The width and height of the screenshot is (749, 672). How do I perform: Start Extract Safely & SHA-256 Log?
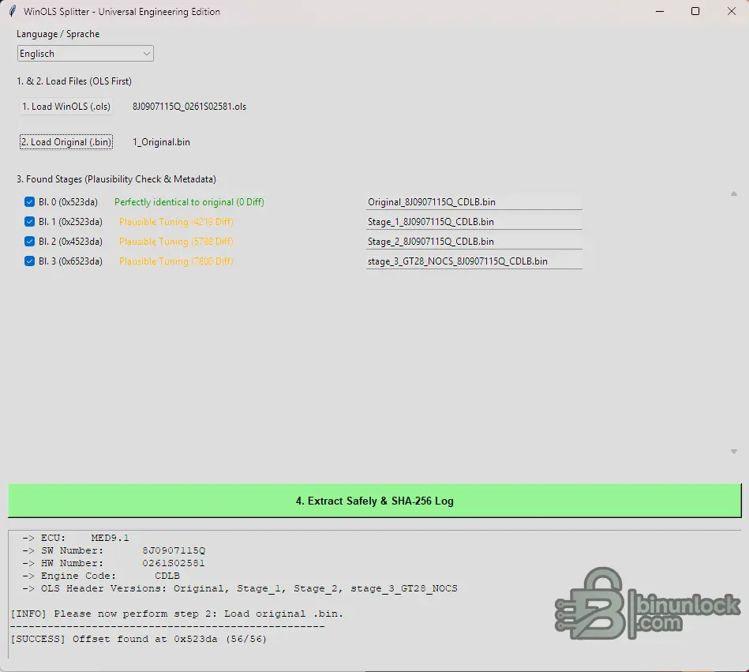[x=374, y=501]
